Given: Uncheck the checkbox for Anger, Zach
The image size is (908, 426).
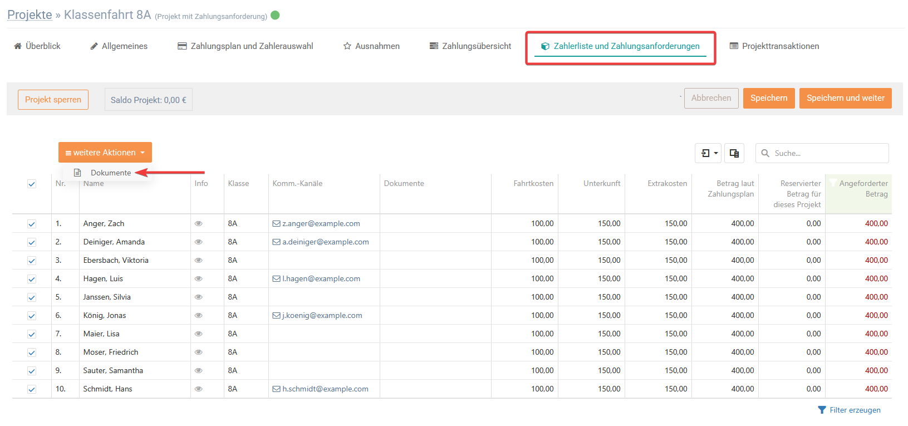Looking at the screenshot, I should click(x=32, y=224).
